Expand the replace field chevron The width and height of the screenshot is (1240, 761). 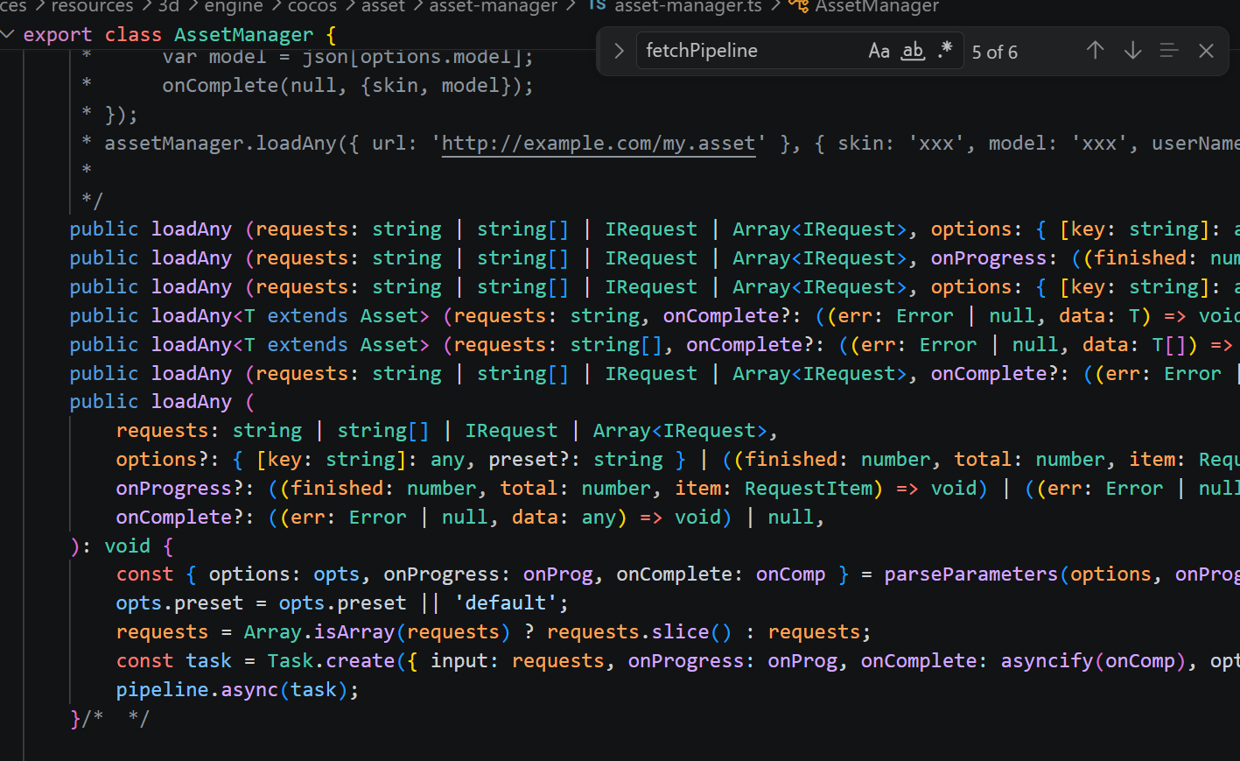[x=619, y=51]
